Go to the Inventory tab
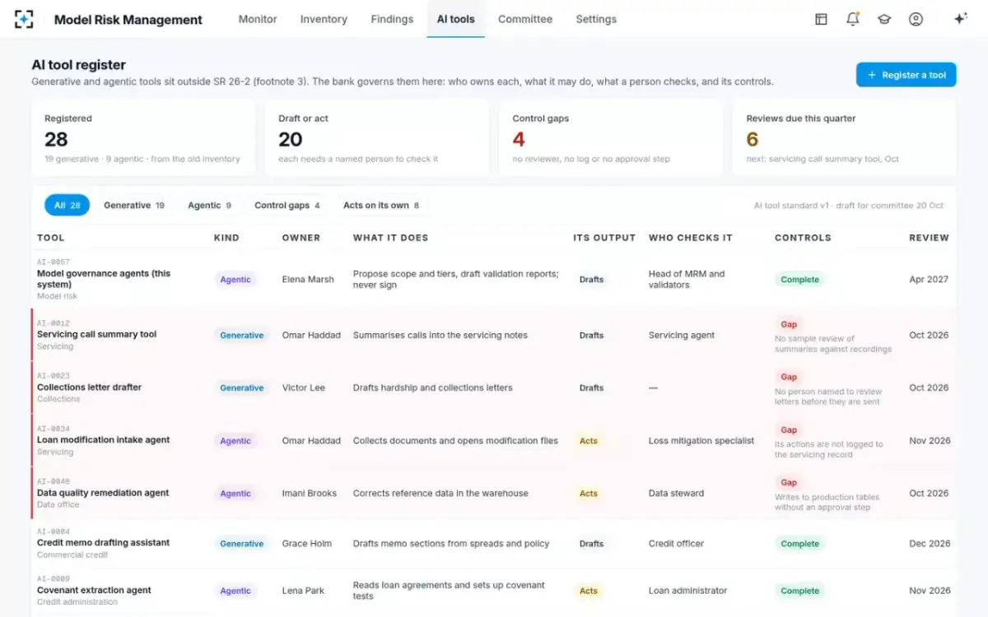Viewport: 988px width, 617px height. coord(324,19)
